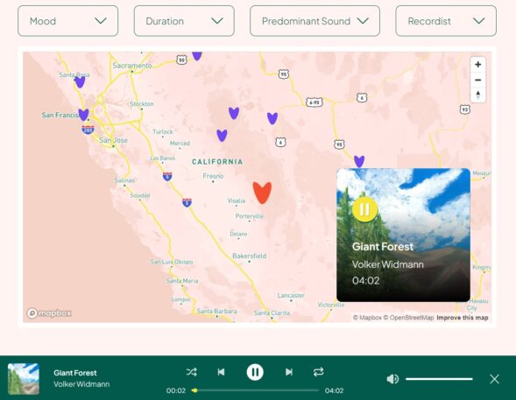516x400 pixels.
Task: Zoom out on the map
Action: [x=477, y=80]
